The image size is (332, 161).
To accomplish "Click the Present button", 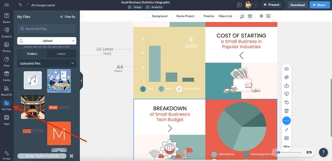I will 272,5.
